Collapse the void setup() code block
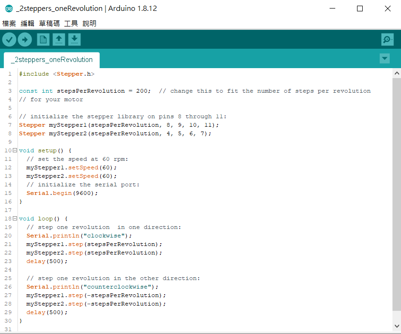Viewport: 401px width, 334px height. pyautogui.click(x=15, y=150)
